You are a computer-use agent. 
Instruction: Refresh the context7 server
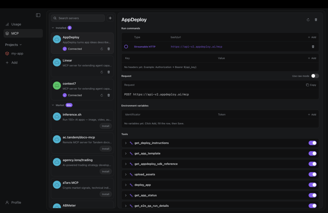(102, 95)
